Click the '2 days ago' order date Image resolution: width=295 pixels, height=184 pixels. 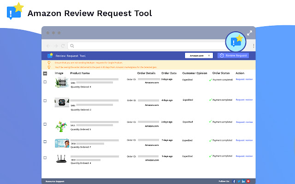167,122
